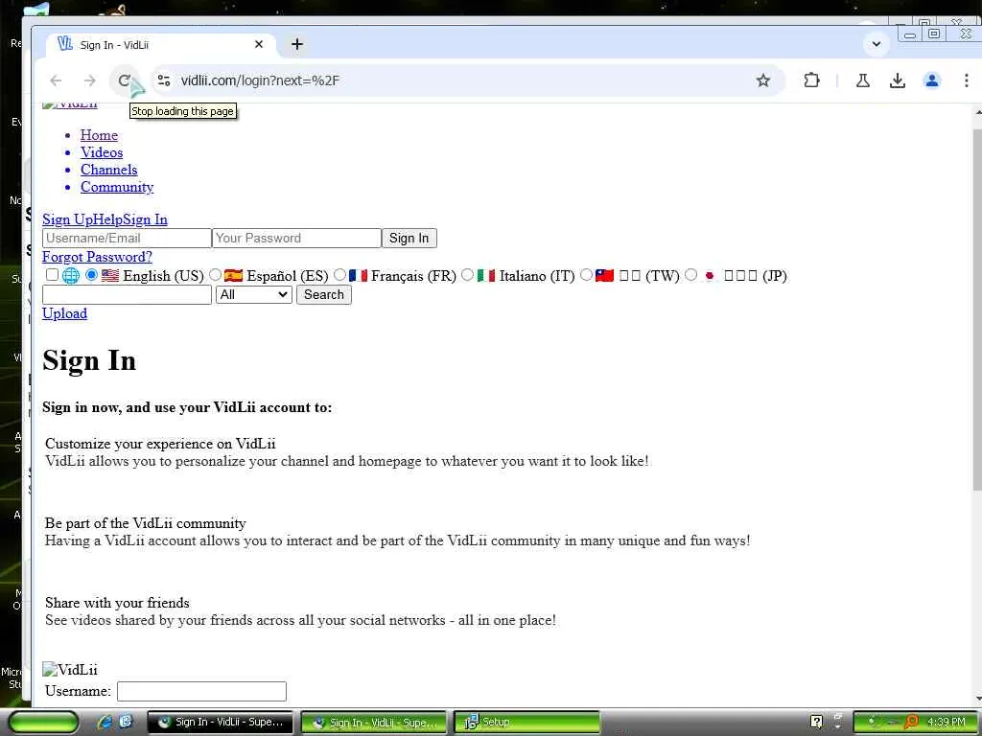The width and height of the screenshot is (982, 736).
Task: Switch to the Setup taskbar item
Action: pos(526,723)
